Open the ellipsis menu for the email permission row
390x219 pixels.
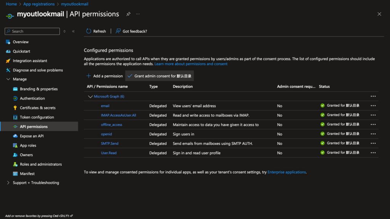point(373,106)
